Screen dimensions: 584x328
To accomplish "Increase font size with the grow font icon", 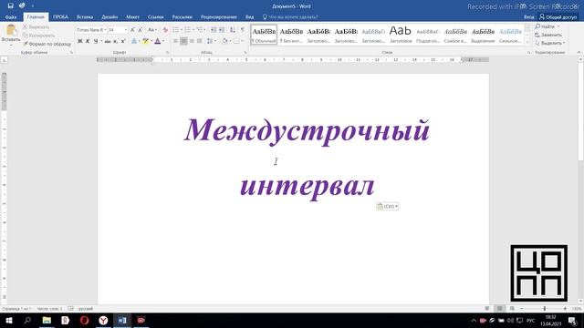I will click(132, 30).
